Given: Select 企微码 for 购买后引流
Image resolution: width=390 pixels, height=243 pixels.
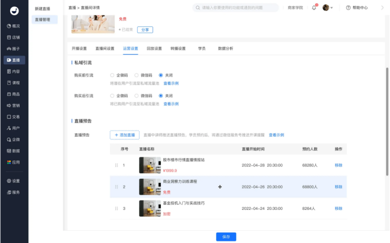Looking at the screenshot, I should pos(112,96).
